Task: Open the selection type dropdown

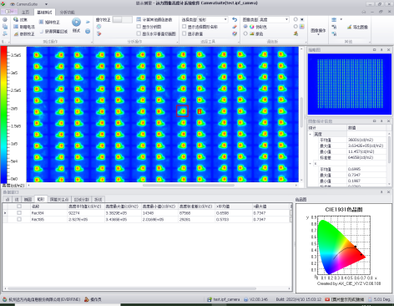Action: tap(213, 19)
